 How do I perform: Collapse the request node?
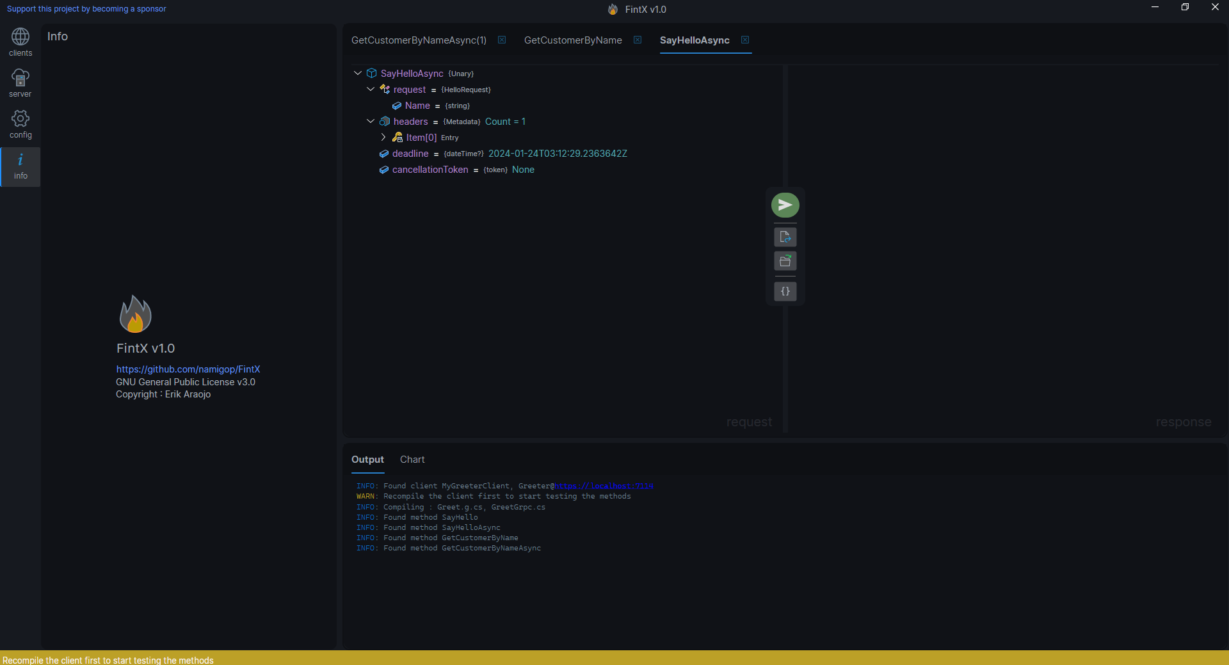[371, 89]
